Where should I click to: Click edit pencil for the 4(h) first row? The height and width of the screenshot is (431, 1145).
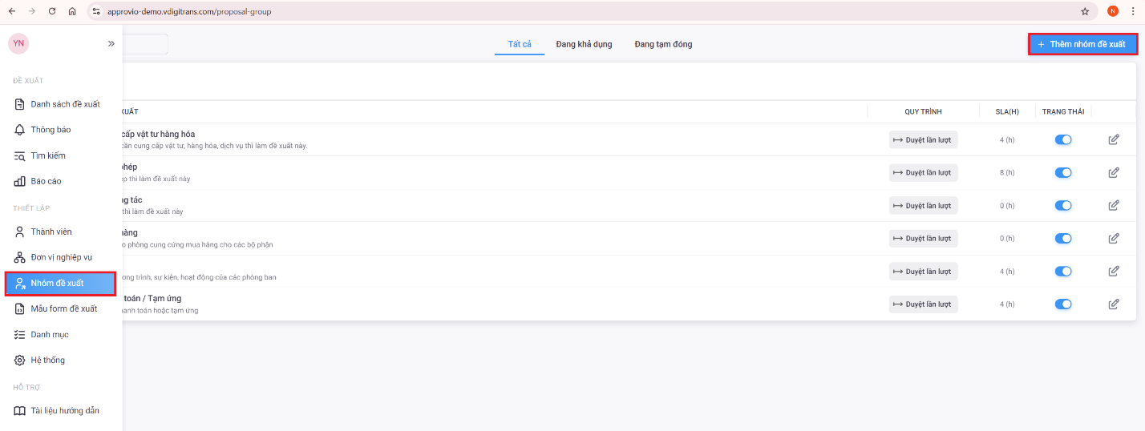tap(1113, 139)
